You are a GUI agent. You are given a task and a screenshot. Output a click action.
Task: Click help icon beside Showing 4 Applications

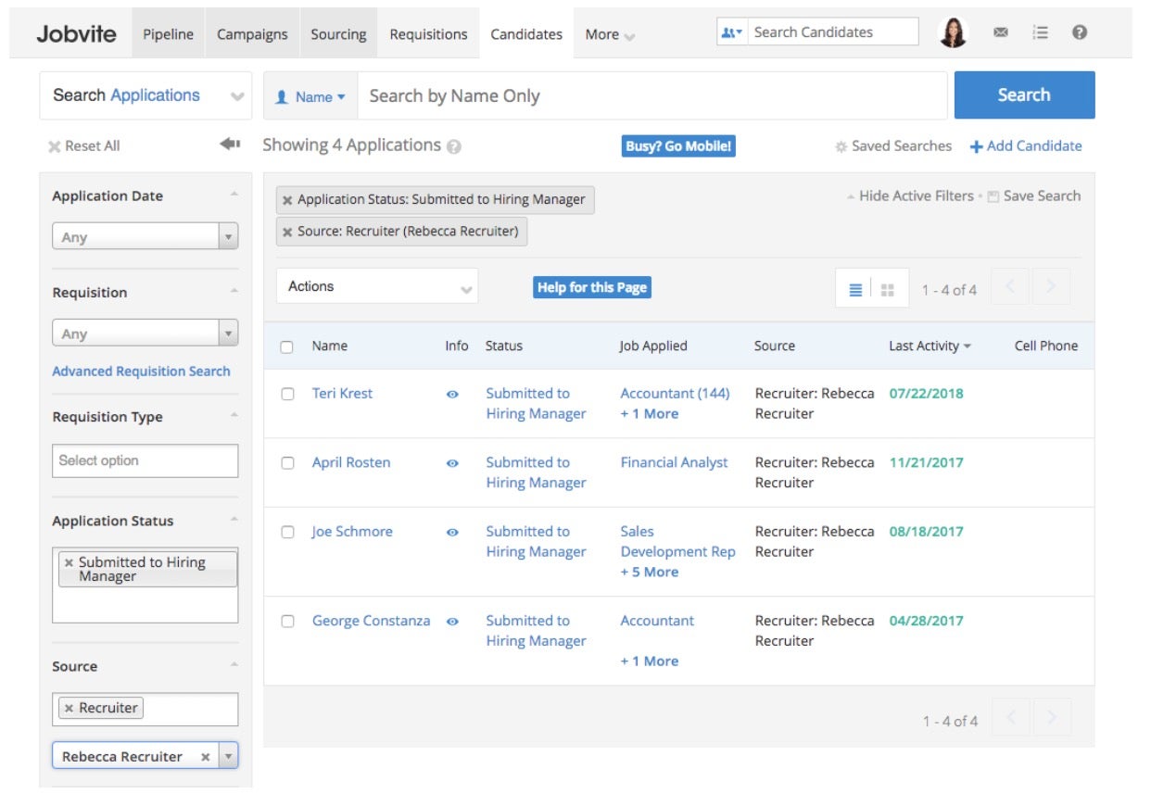point(454,146)
